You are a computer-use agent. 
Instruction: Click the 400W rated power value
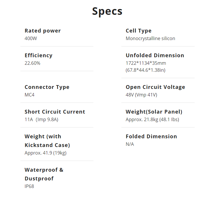click(x=31, y=38)
